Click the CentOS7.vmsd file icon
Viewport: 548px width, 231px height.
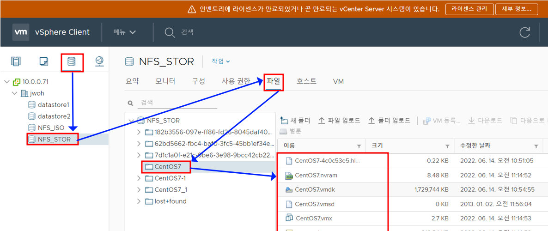(x=289, y=204)
